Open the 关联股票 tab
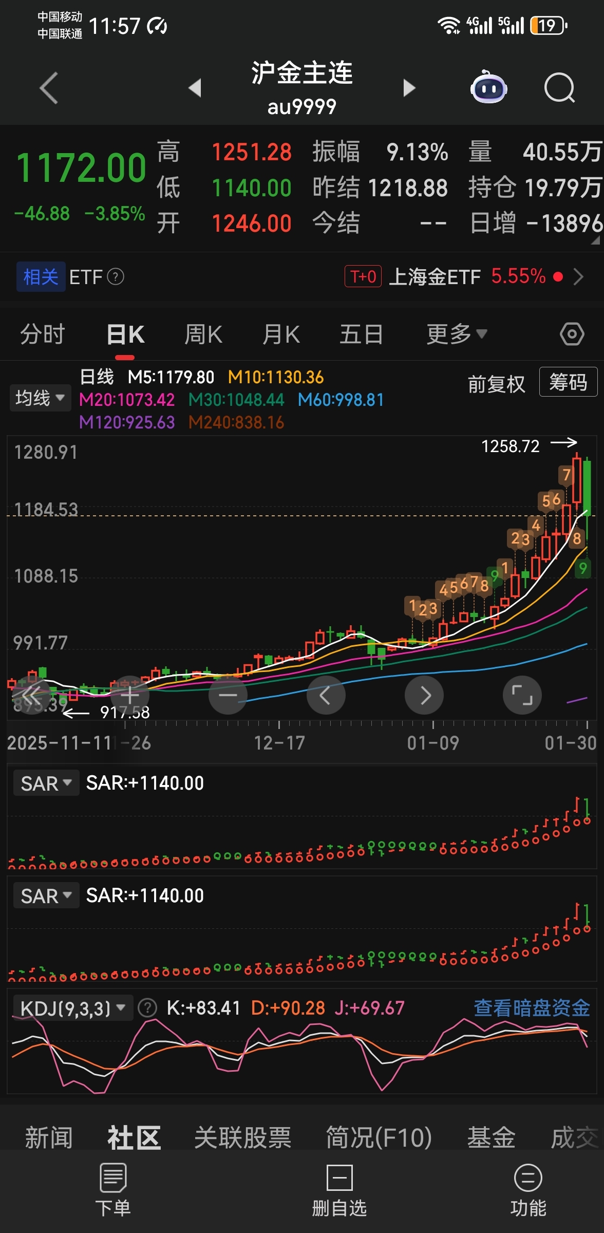The height and width of the screenshot is (1233, 604). (x=242, y=1137)
